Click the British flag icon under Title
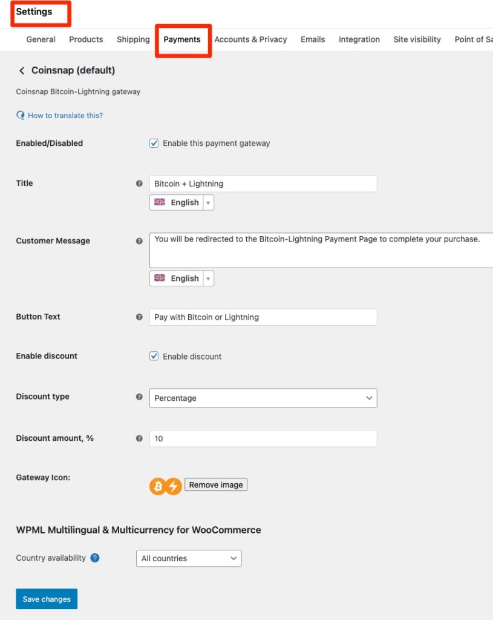The image size is (493, 620). click(160, 202)
